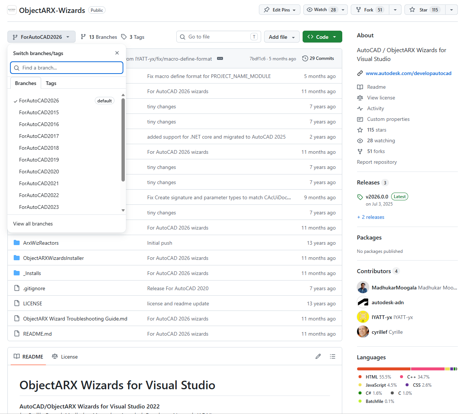Open the Star lists dropdown arrow
The width and height of the screenshot is (473, 414).
[x=452, y=10]
